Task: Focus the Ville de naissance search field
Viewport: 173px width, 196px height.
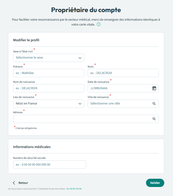Action: (120, 104)
